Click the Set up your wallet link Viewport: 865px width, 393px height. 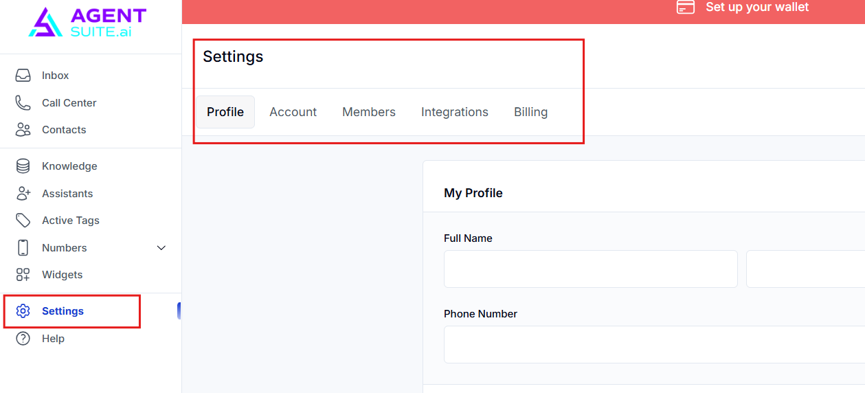pos(757,8)
